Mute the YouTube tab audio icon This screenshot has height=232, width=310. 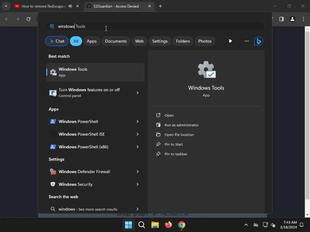[x=70, y=6]
